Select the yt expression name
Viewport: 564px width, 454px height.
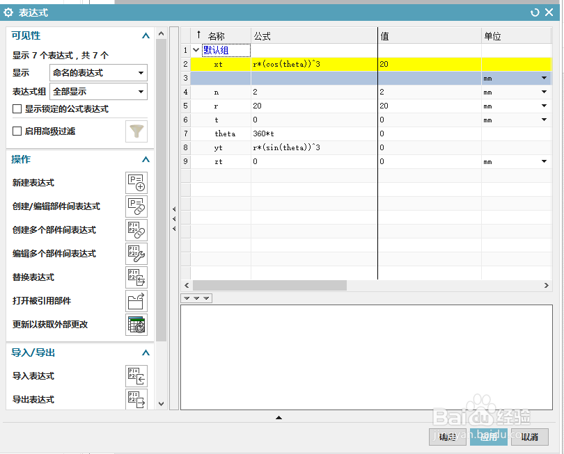click(219, 147)
